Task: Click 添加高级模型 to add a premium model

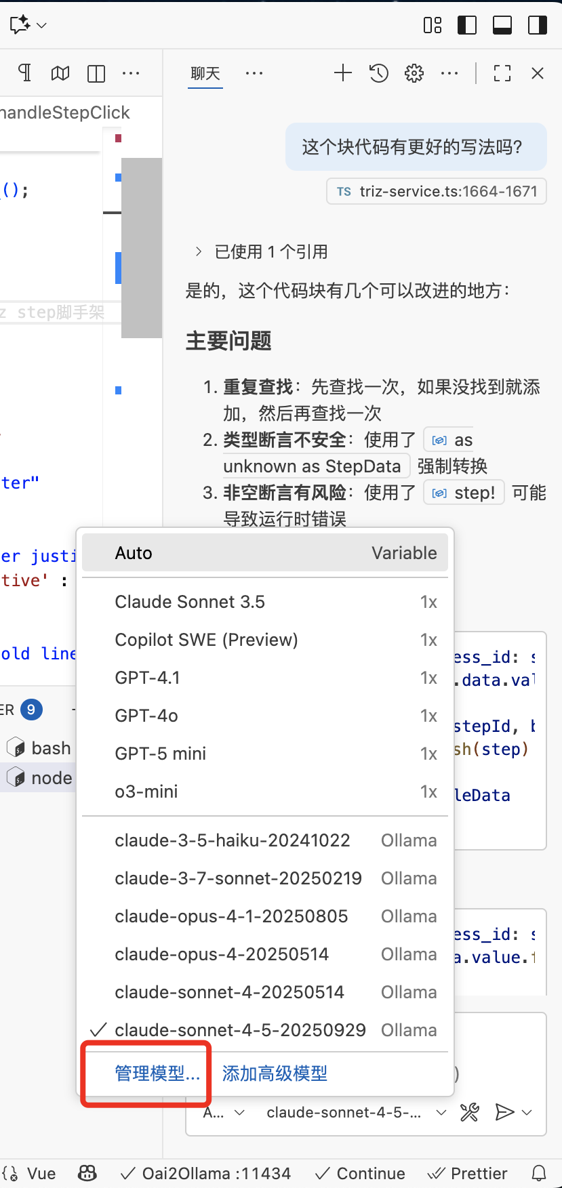Action: pos(273,1073)
